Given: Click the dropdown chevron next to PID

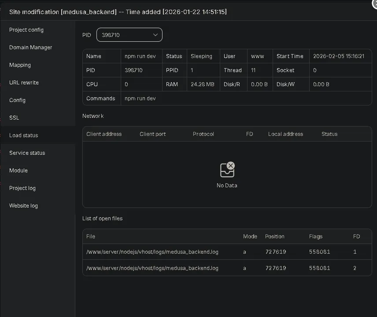Looking at the screenshot, I should coord(155,35).
